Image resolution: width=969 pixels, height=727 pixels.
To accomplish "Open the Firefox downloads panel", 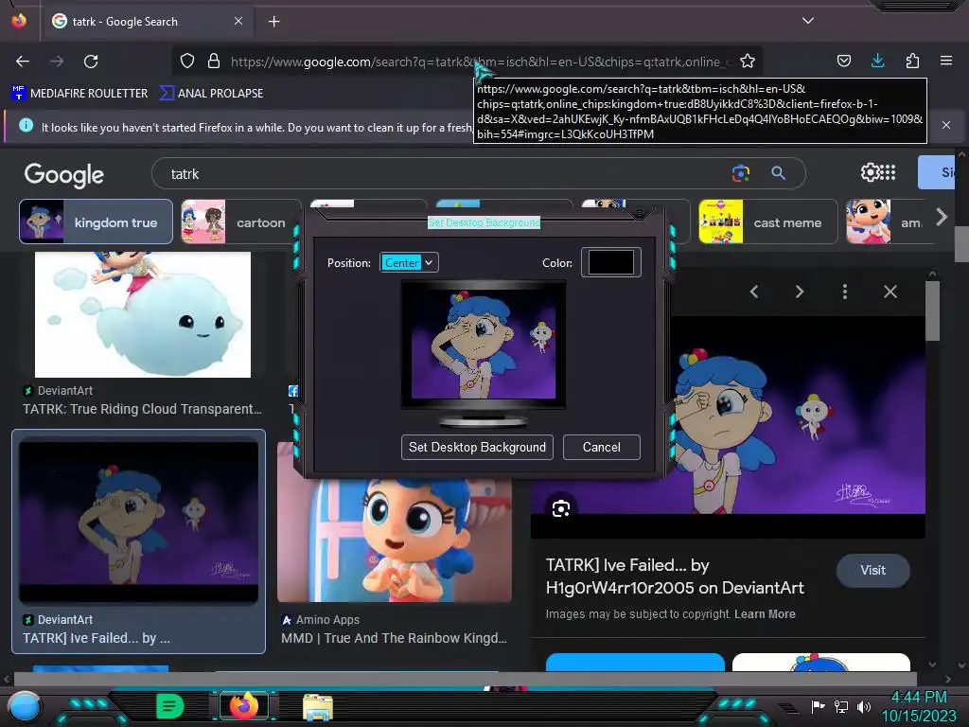I will [877, 61].
